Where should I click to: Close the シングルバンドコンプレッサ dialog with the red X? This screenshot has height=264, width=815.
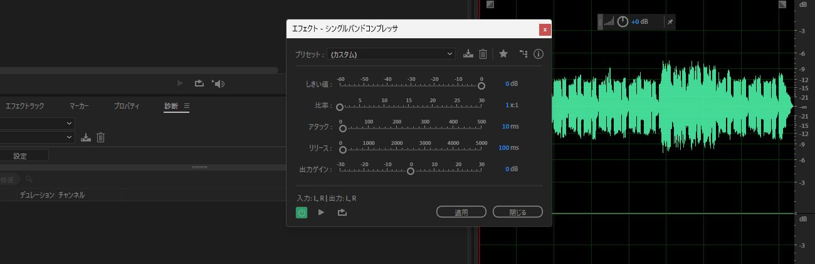pyautogui.click(x=545, y=29)
